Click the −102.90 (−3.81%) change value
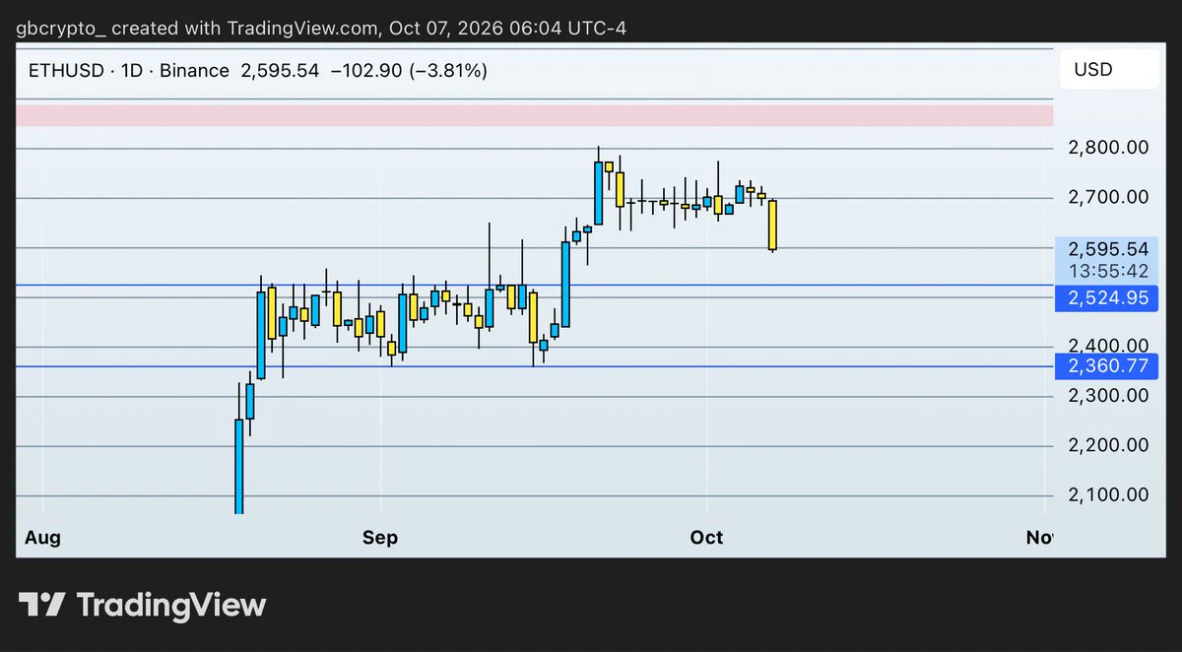Screen dimensions: 1182x652 coord(408,71)
